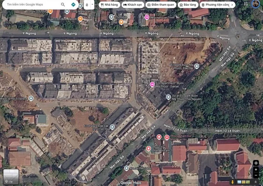Click the Nhà nghỉ Lan Trinh pink pin

pyautogui.click(x=147, y=17)
